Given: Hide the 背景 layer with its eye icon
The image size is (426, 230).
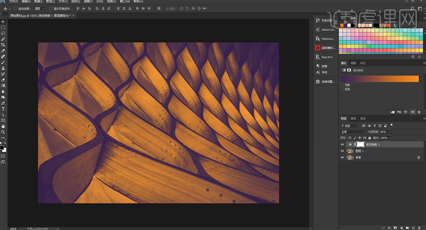Looking at the screenshot, I should 343,157.
